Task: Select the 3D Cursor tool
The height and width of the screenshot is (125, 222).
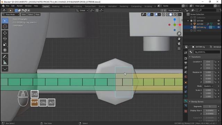Action: [5, 26]
